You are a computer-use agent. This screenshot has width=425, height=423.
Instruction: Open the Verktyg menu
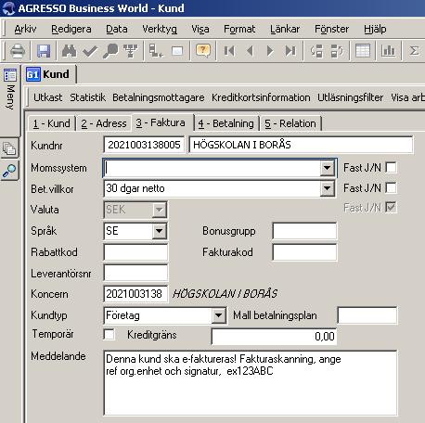[x=160, y=29]
